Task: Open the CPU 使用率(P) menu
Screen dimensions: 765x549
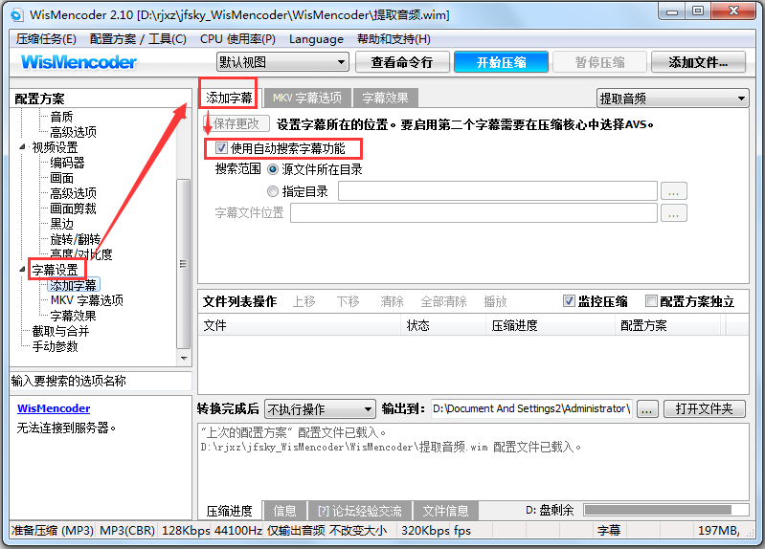Action: 237,39
